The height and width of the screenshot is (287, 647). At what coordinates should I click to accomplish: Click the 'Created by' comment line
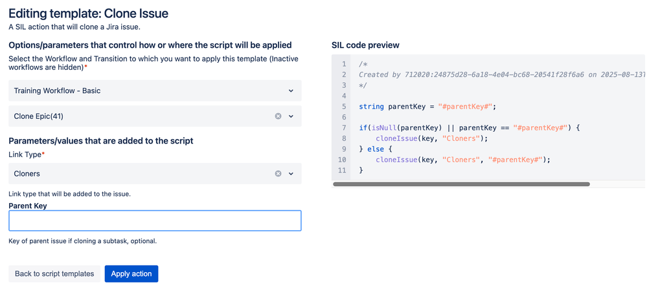point(501,75)
